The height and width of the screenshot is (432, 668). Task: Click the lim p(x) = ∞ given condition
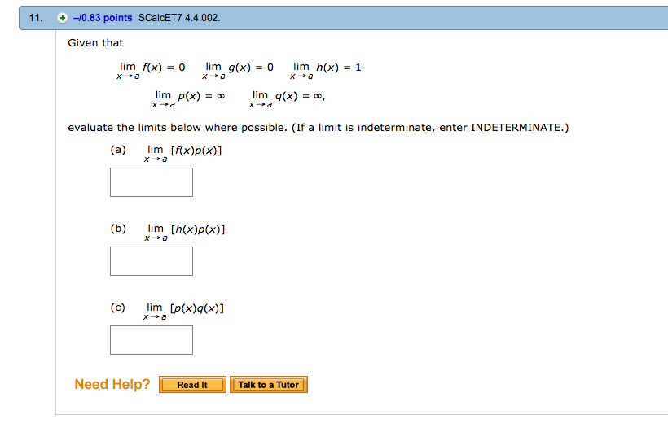(188, 99)
